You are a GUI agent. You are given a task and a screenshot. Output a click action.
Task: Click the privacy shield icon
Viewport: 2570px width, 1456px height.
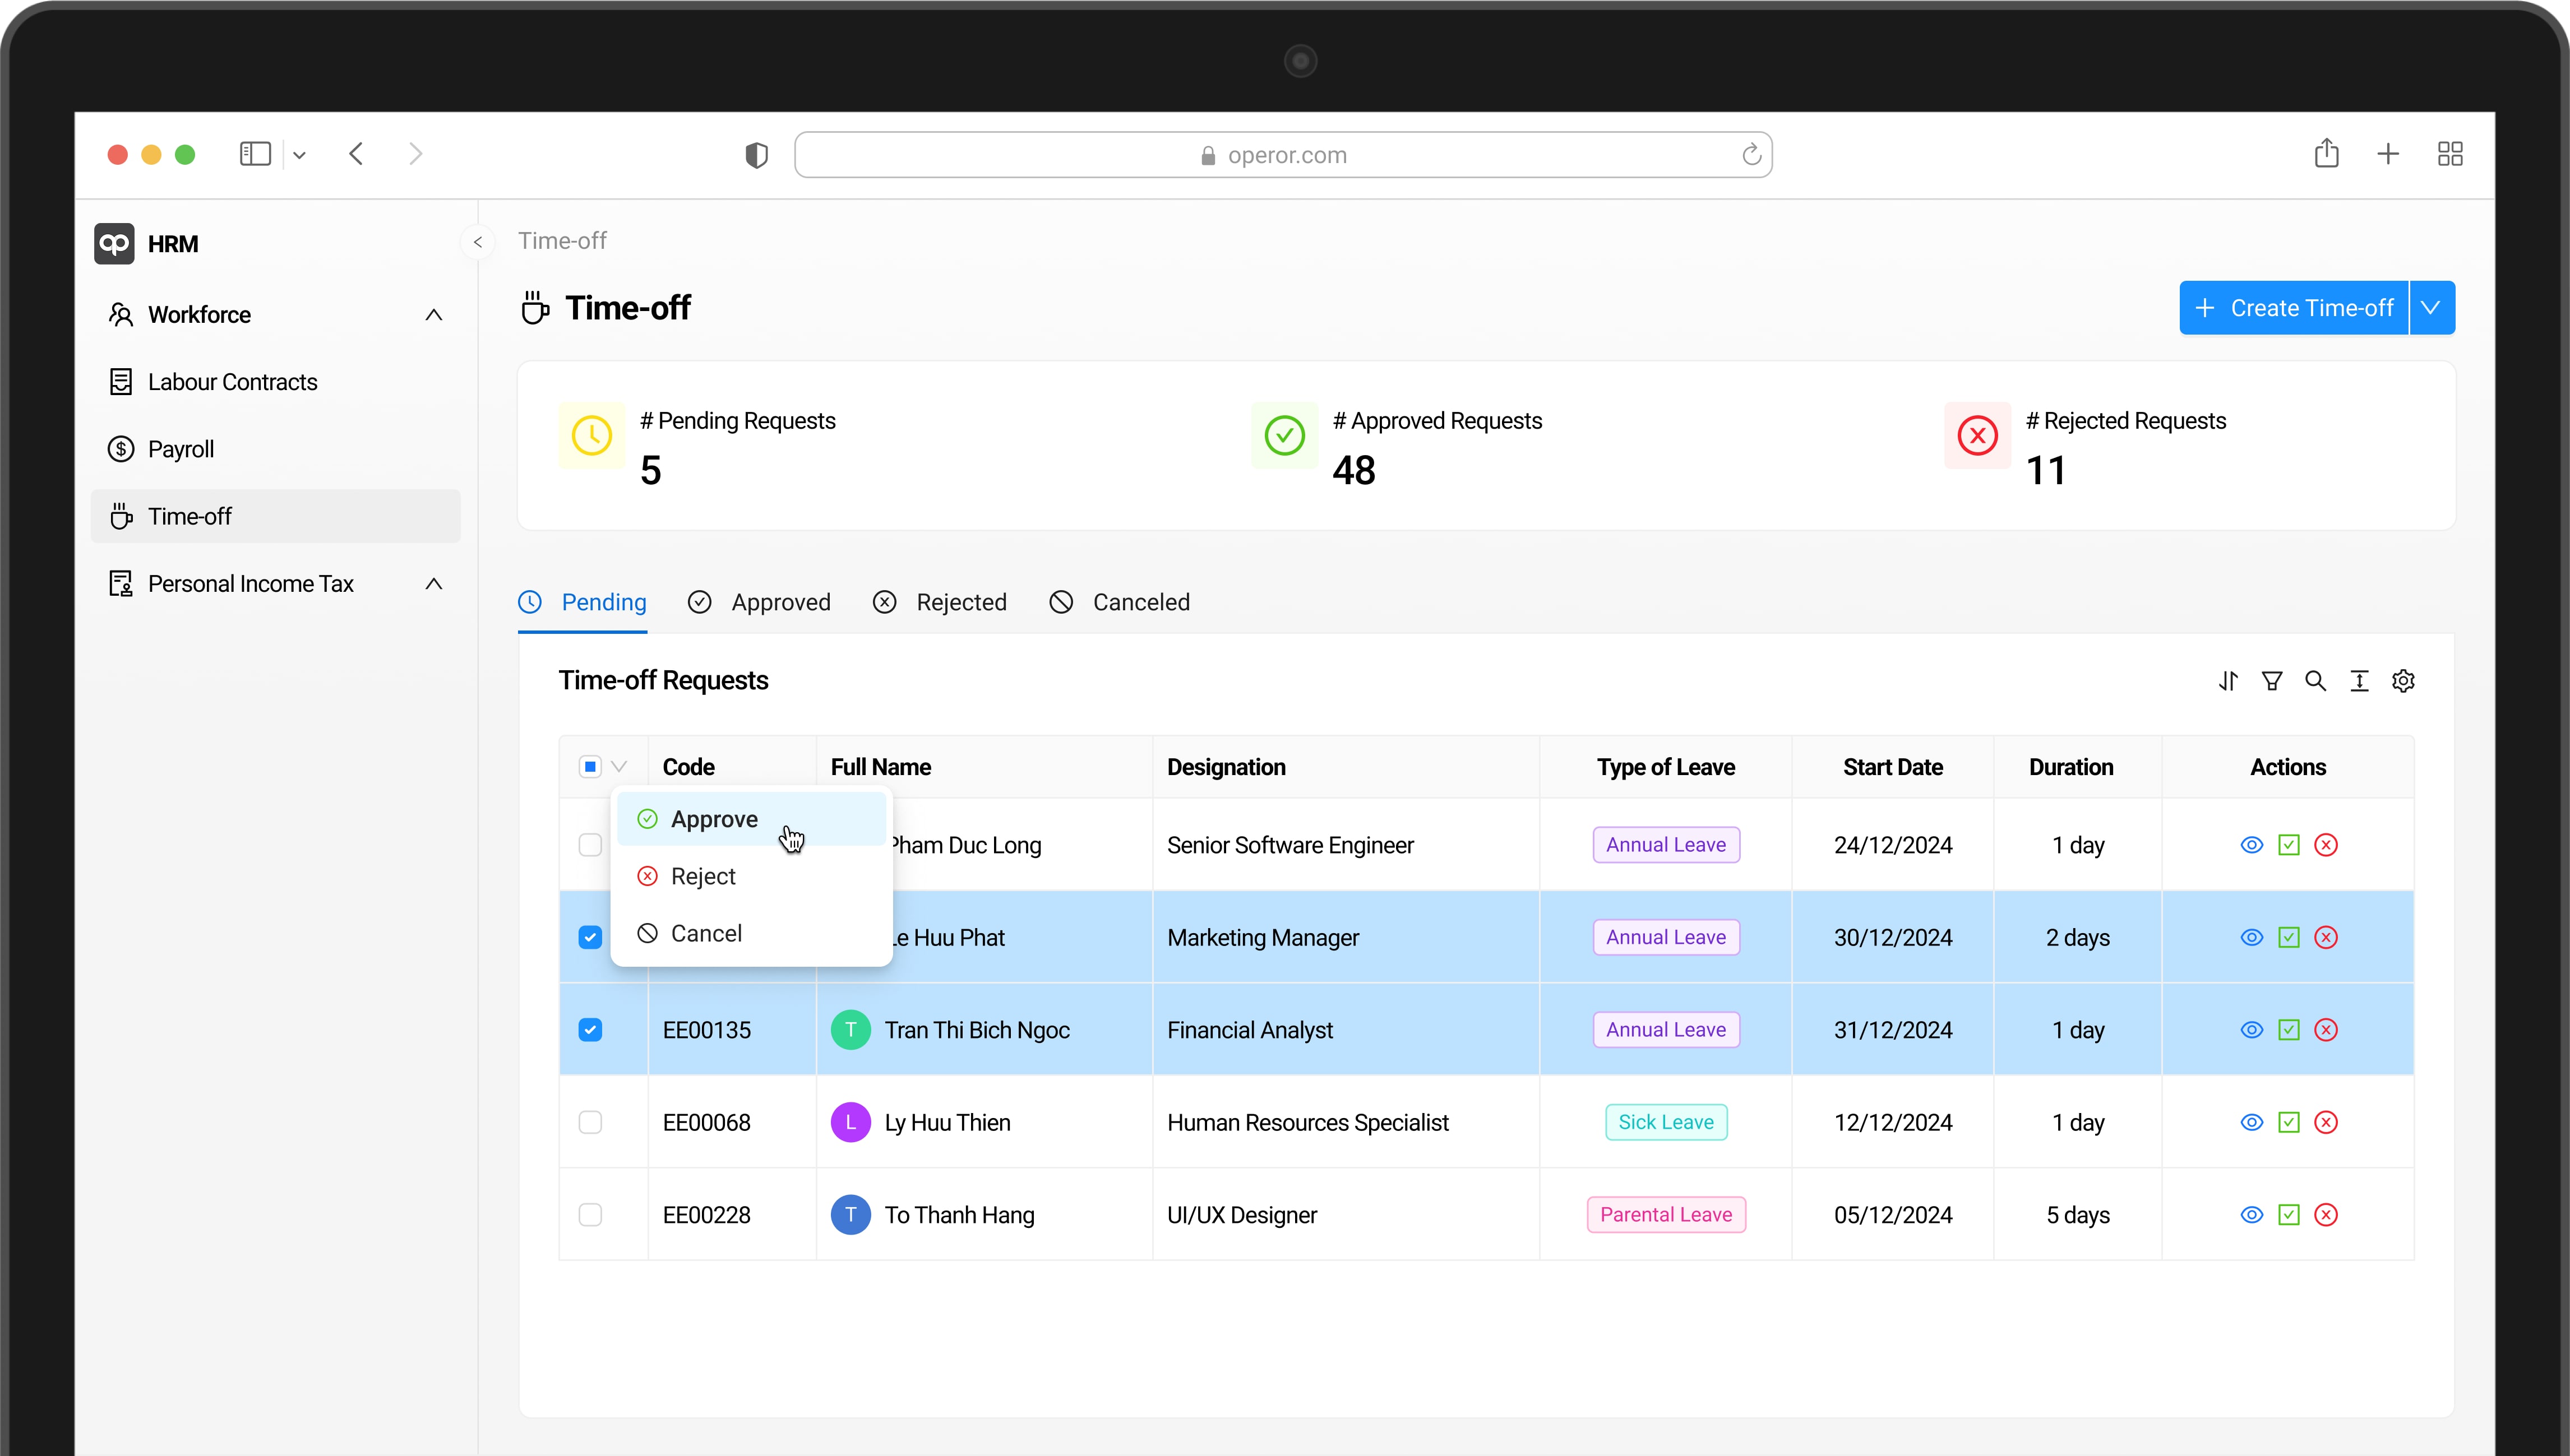(756, 155)
